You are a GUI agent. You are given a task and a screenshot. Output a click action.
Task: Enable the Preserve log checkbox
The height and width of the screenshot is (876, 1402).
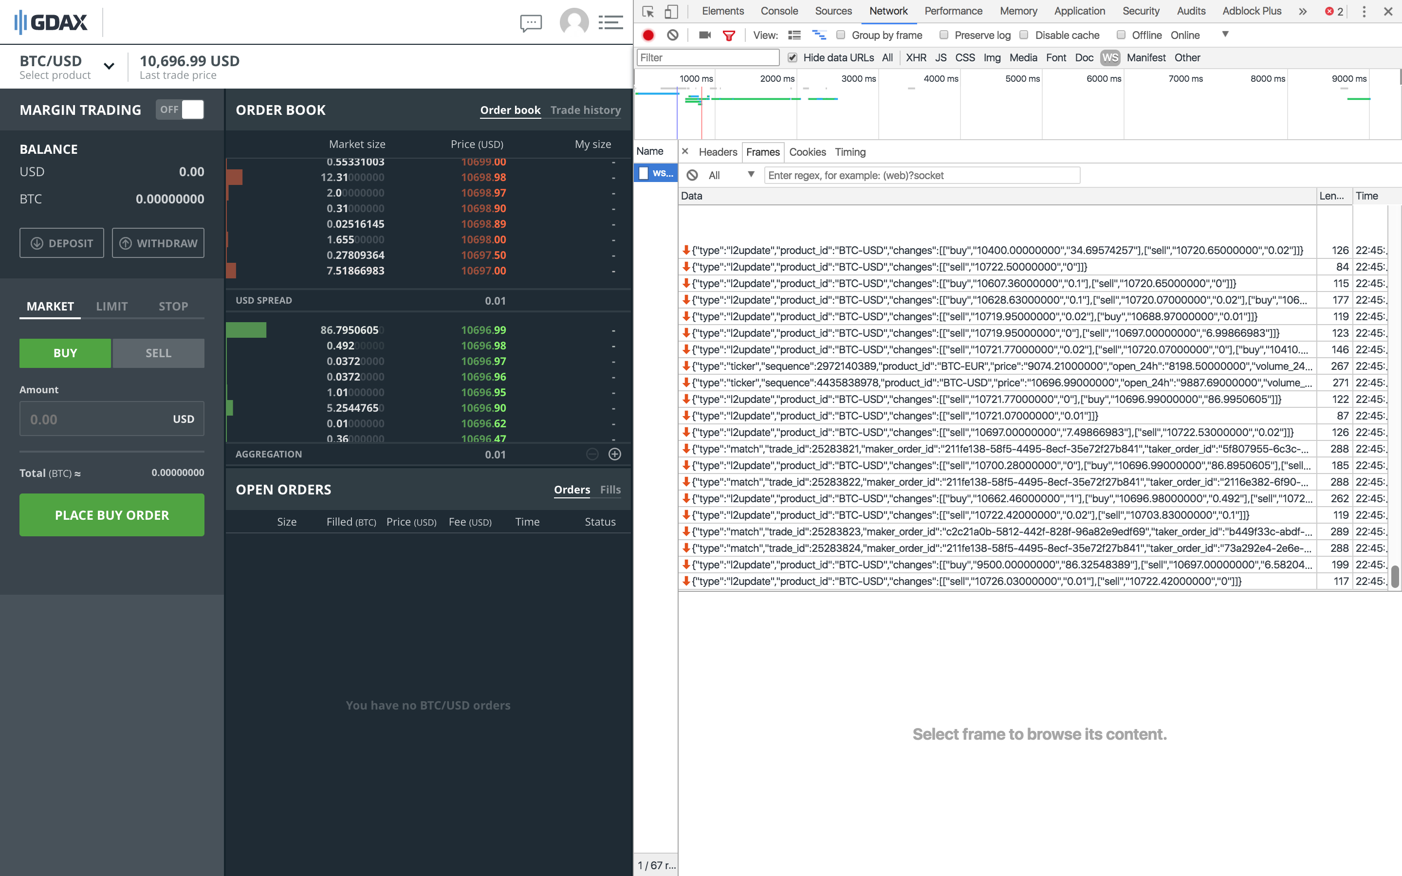pyautogui.click(x=943, y=35)
